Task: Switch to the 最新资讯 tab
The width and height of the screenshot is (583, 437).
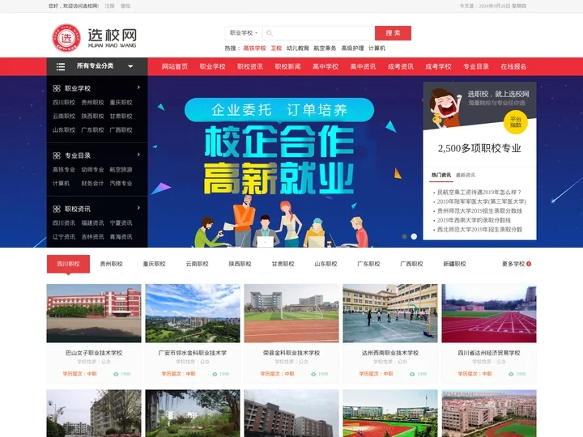Action: [x=466, y=175]
